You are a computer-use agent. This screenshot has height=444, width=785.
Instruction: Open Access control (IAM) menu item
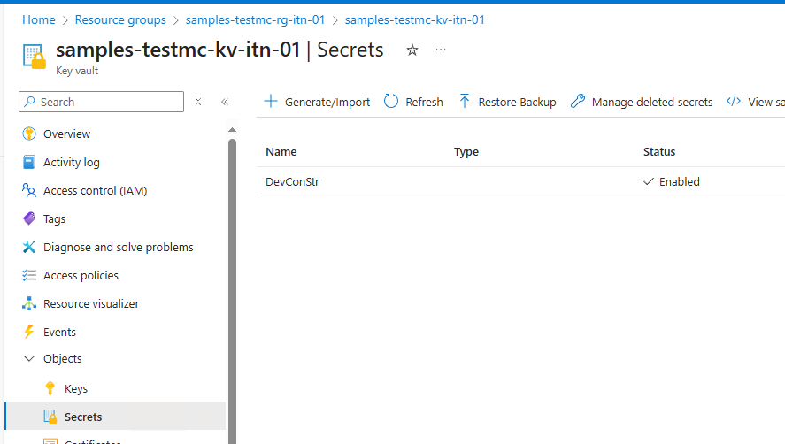click(x=95, y=190)
